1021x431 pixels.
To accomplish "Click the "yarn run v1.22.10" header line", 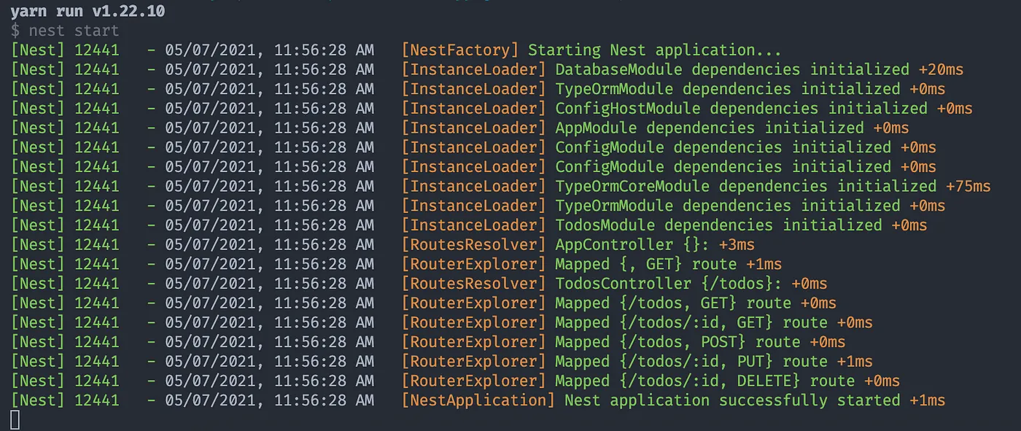I will click(x=88, y=12).
